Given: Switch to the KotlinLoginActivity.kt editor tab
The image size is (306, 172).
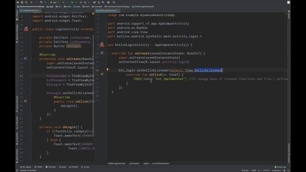Looking at the screenshot, I should (108, 11).
